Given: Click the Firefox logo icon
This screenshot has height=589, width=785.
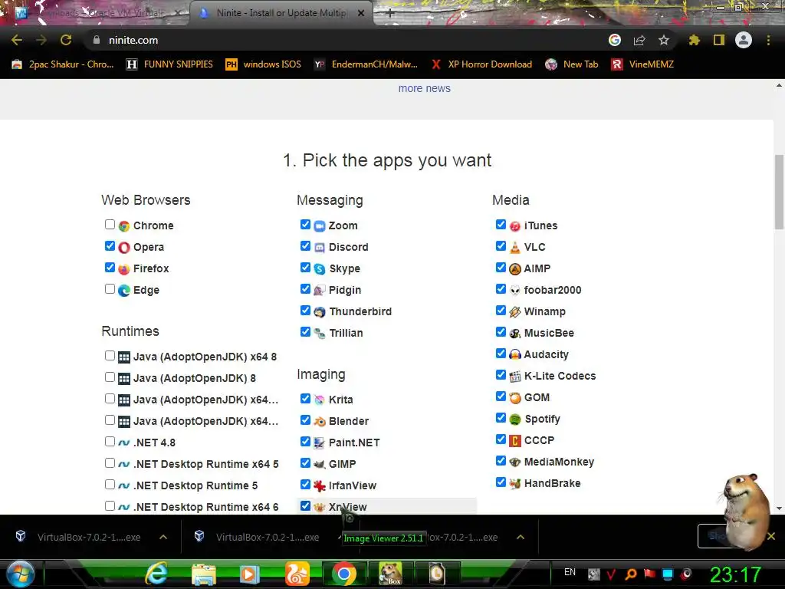Looking at the screenshot, I should pyautogui.click(x=124, y=269).
